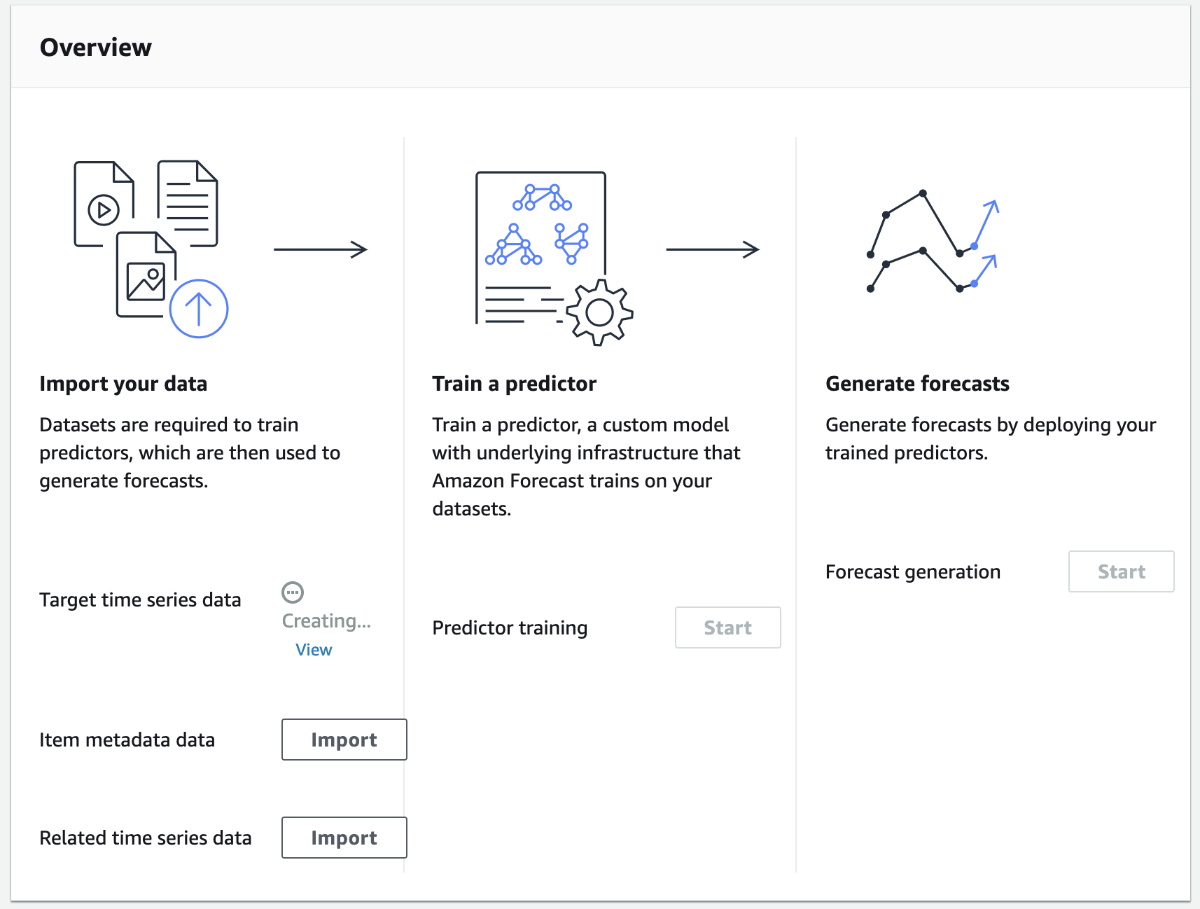Click the Import your data heading
Image resolution: width=1200 pixels, height=909 pixels.
(123, 384)
